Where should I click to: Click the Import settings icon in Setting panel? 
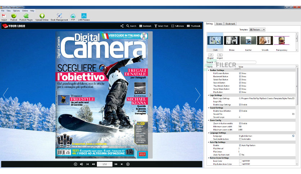click(x=220, y=55)
